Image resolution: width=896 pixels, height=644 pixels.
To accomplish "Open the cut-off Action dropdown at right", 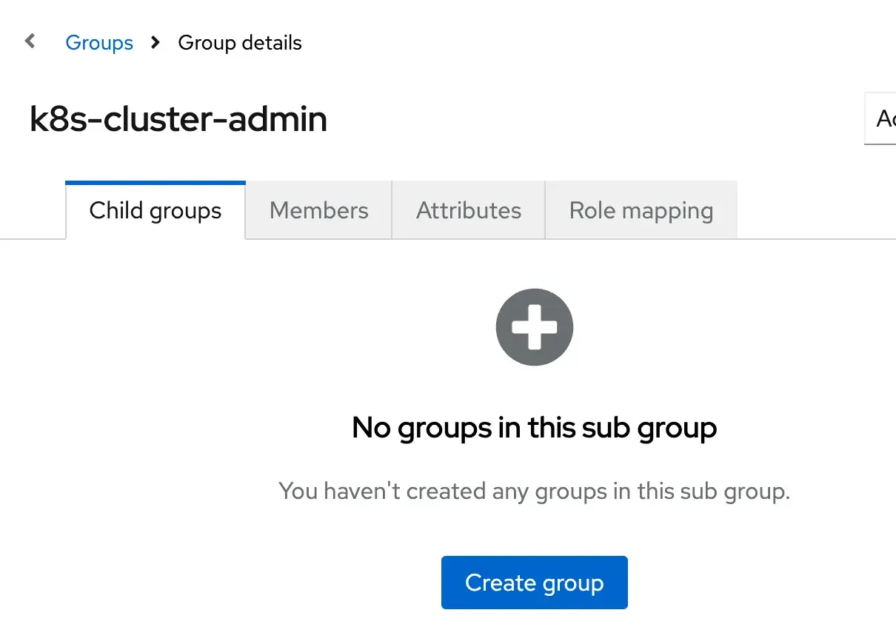I will pos(880,118).
